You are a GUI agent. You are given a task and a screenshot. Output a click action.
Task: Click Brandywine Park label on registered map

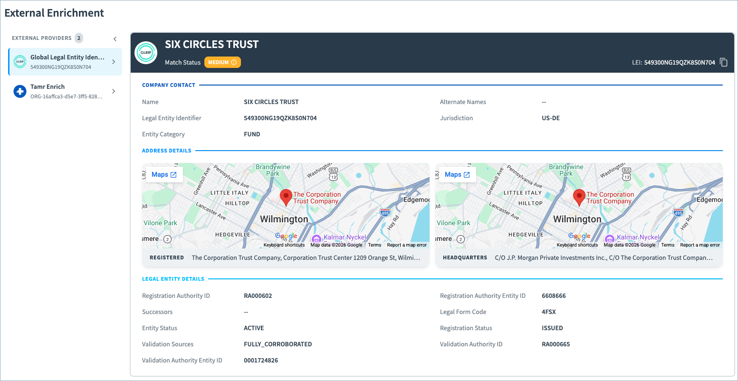[x=273, y=170]
